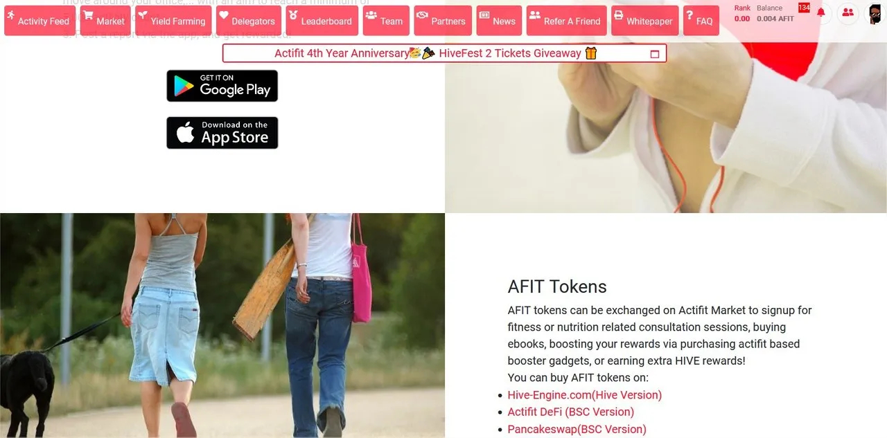Minimize the anniversary announcement banner
Viewport: 887px width, 438px height.
click(655, 54)
